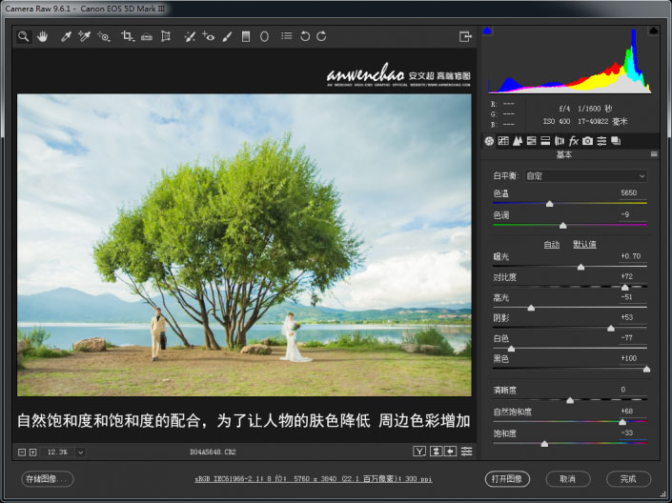
Task: Toggle shadow clipping warning in histogram
Action: [x=487, y=30]
